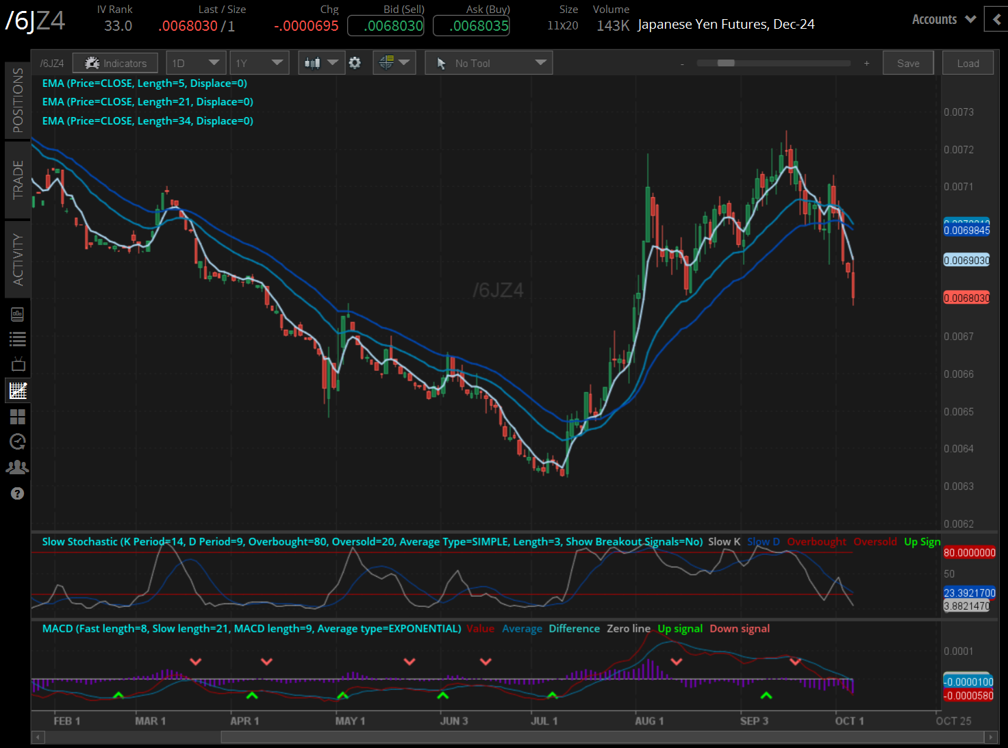The width and height of the screenshot is (1008, 748).
Task: Click the Save chart button
Action: [908, 63]
